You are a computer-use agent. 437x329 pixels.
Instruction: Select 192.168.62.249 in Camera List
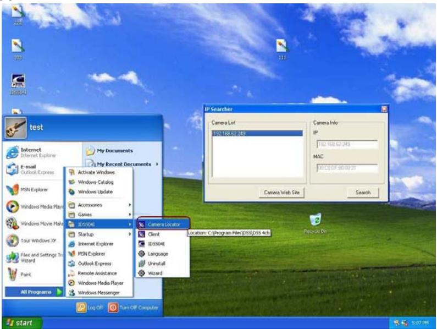[x=257, y=133]
